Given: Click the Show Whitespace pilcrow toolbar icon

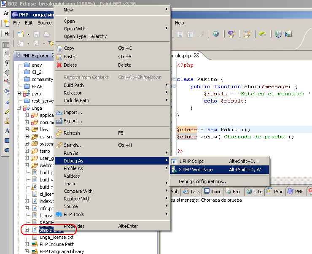Looking at the screenshot, I should (x=190, y=34).
